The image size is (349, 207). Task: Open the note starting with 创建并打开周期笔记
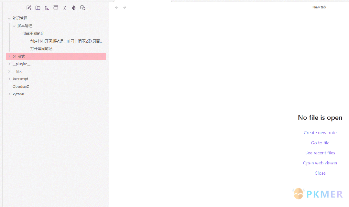(66, 41)
